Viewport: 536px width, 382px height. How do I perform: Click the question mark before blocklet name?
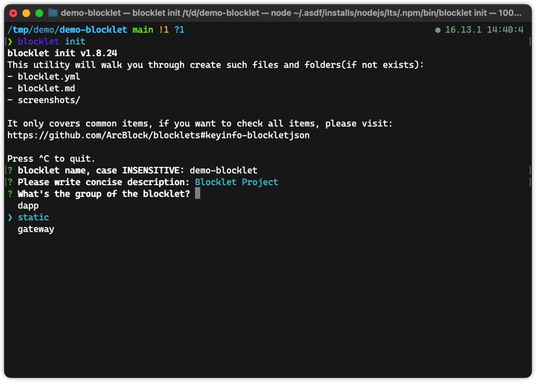pyautogui.click(x=10, y=171)
